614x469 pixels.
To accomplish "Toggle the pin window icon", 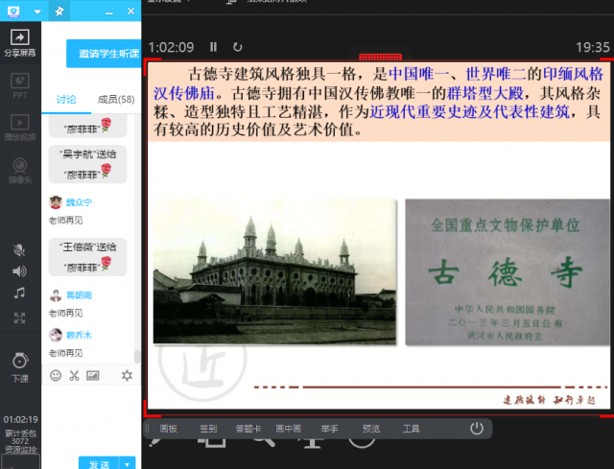I will (59, 12).
